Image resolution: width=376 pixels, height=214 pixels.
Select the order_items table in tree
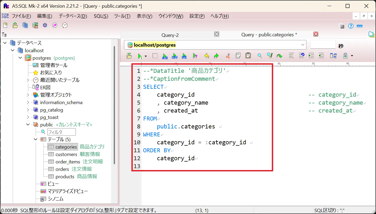tap(68, 162)
